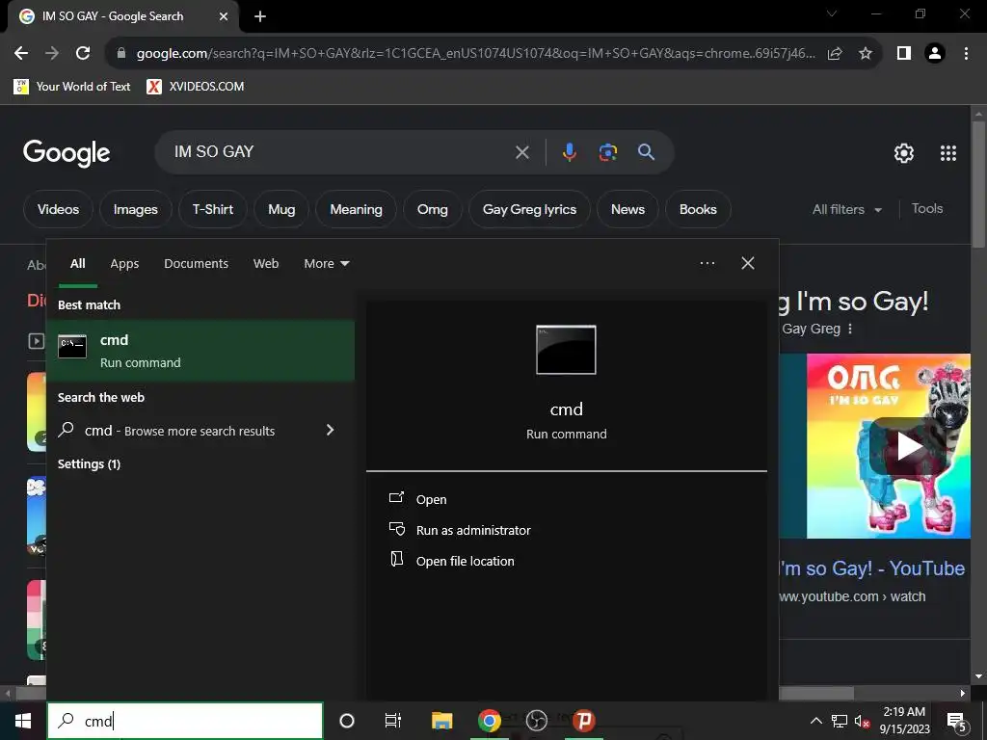987x740 pixels.
Task: Expand the All filters dropdown
Action: [846, 209]
